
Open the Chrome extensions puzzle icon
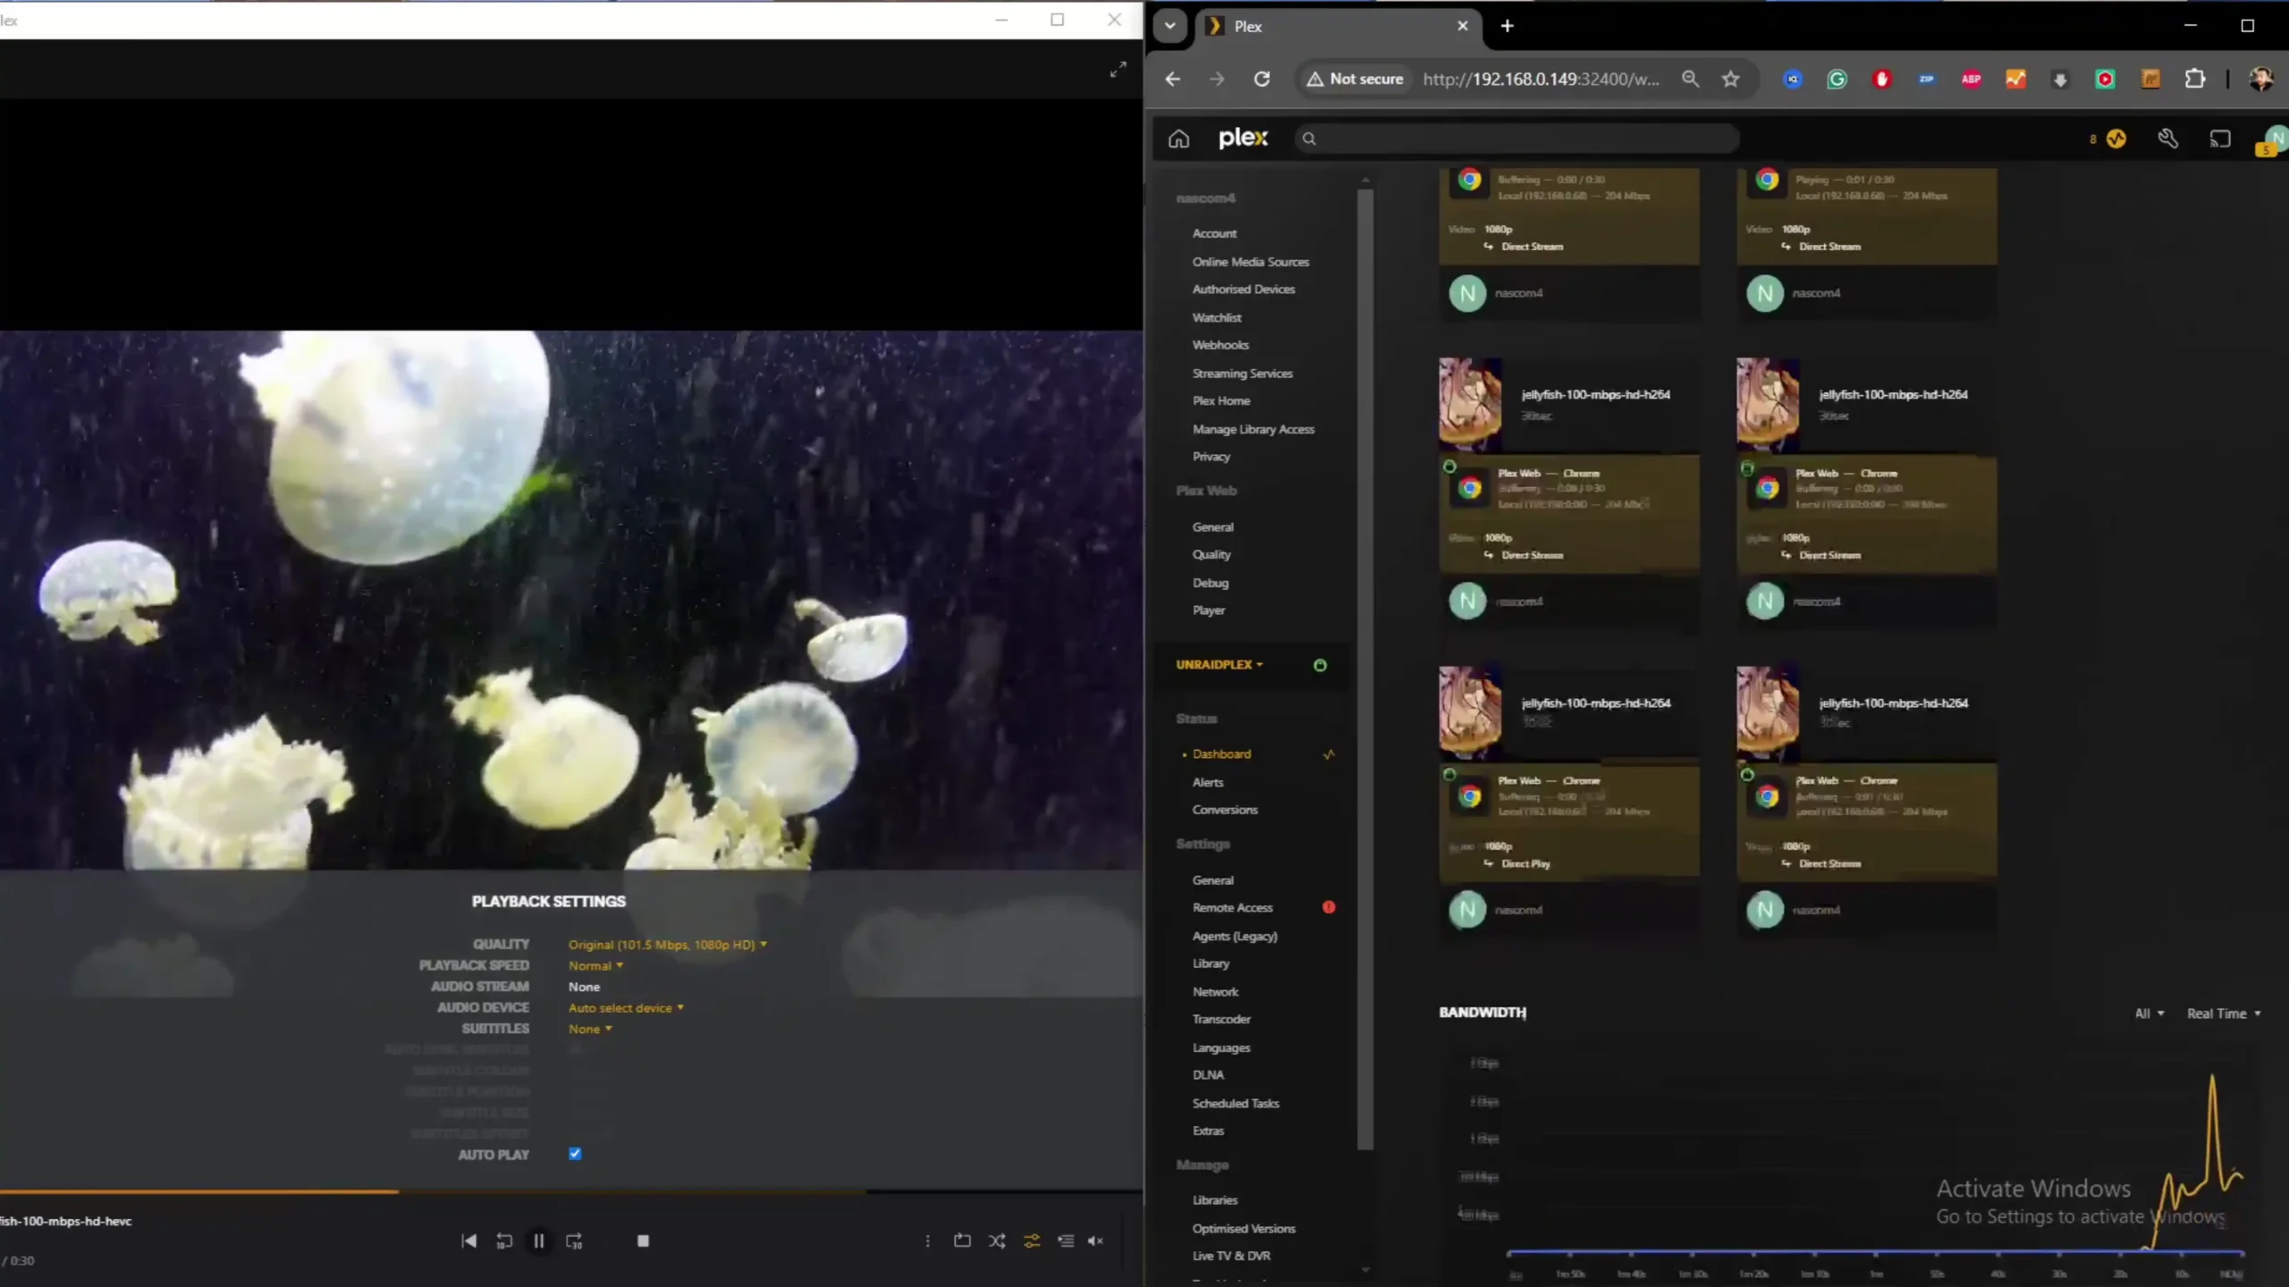coord(2195,79)
